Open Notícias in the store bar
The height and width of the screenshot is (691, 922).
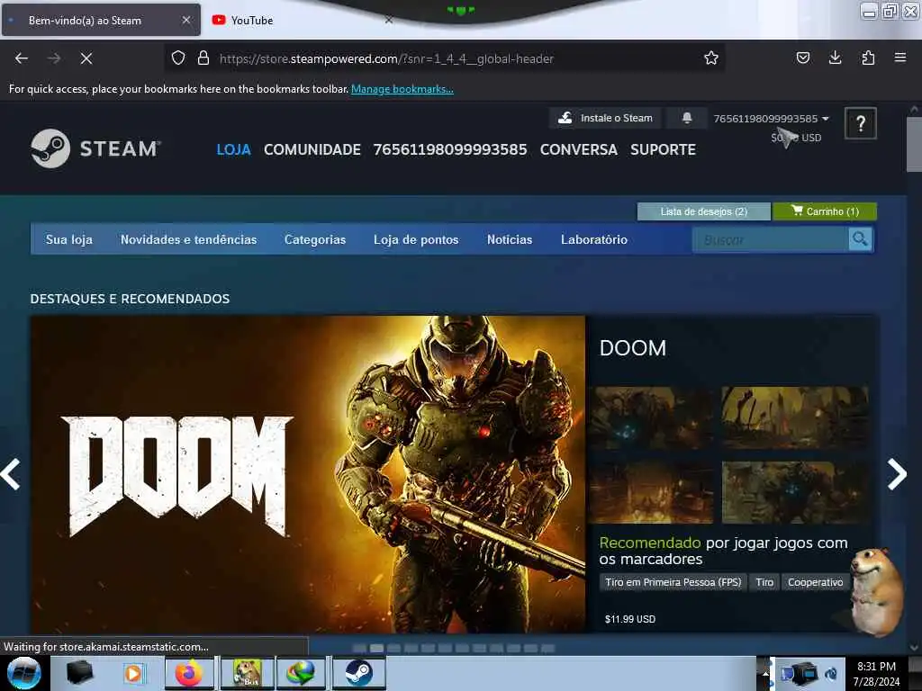tap(510, 239)
